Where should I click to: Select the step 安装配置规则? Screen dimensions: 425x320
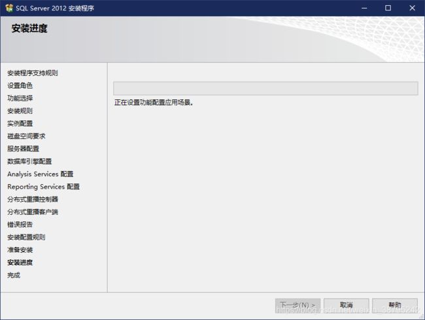[26, 237]
